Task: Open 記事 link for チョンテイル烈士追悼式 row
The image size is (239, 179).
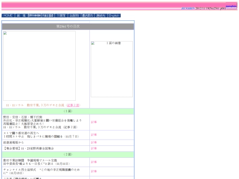Action: click(x=94, y=171)
